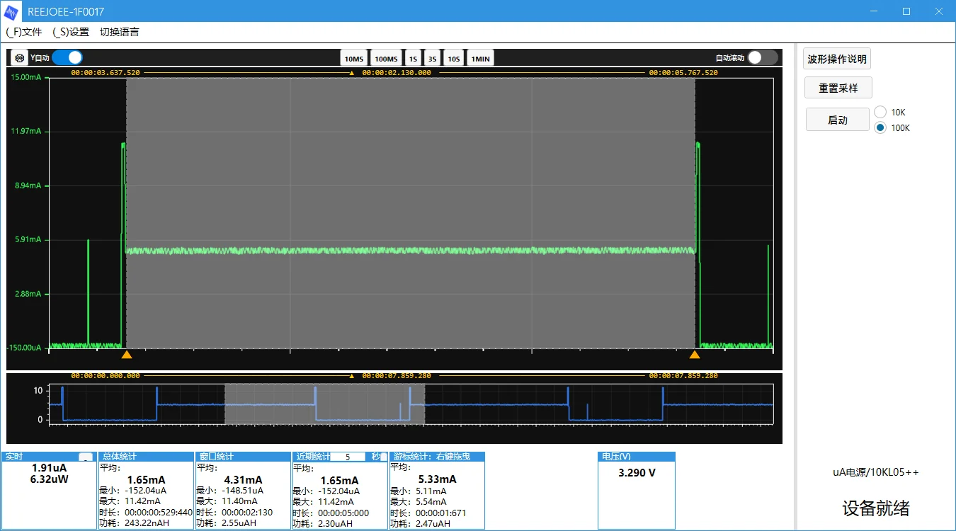
Task: Switch time scale to 10S
Action: tap(454, 59)
